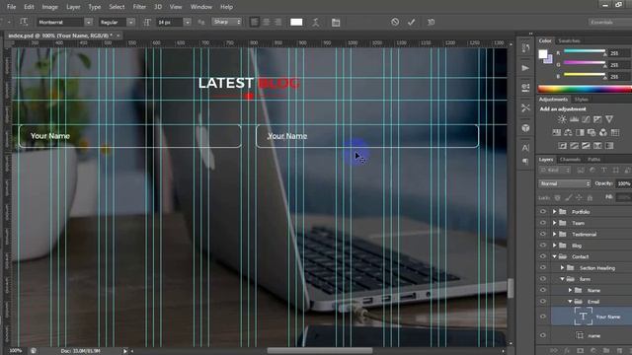Open the History panel icon in dock

(525, 48)
